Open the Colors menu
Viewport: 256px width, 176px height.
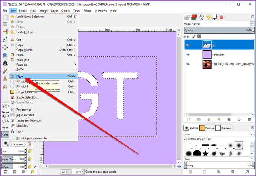point(65,11)
